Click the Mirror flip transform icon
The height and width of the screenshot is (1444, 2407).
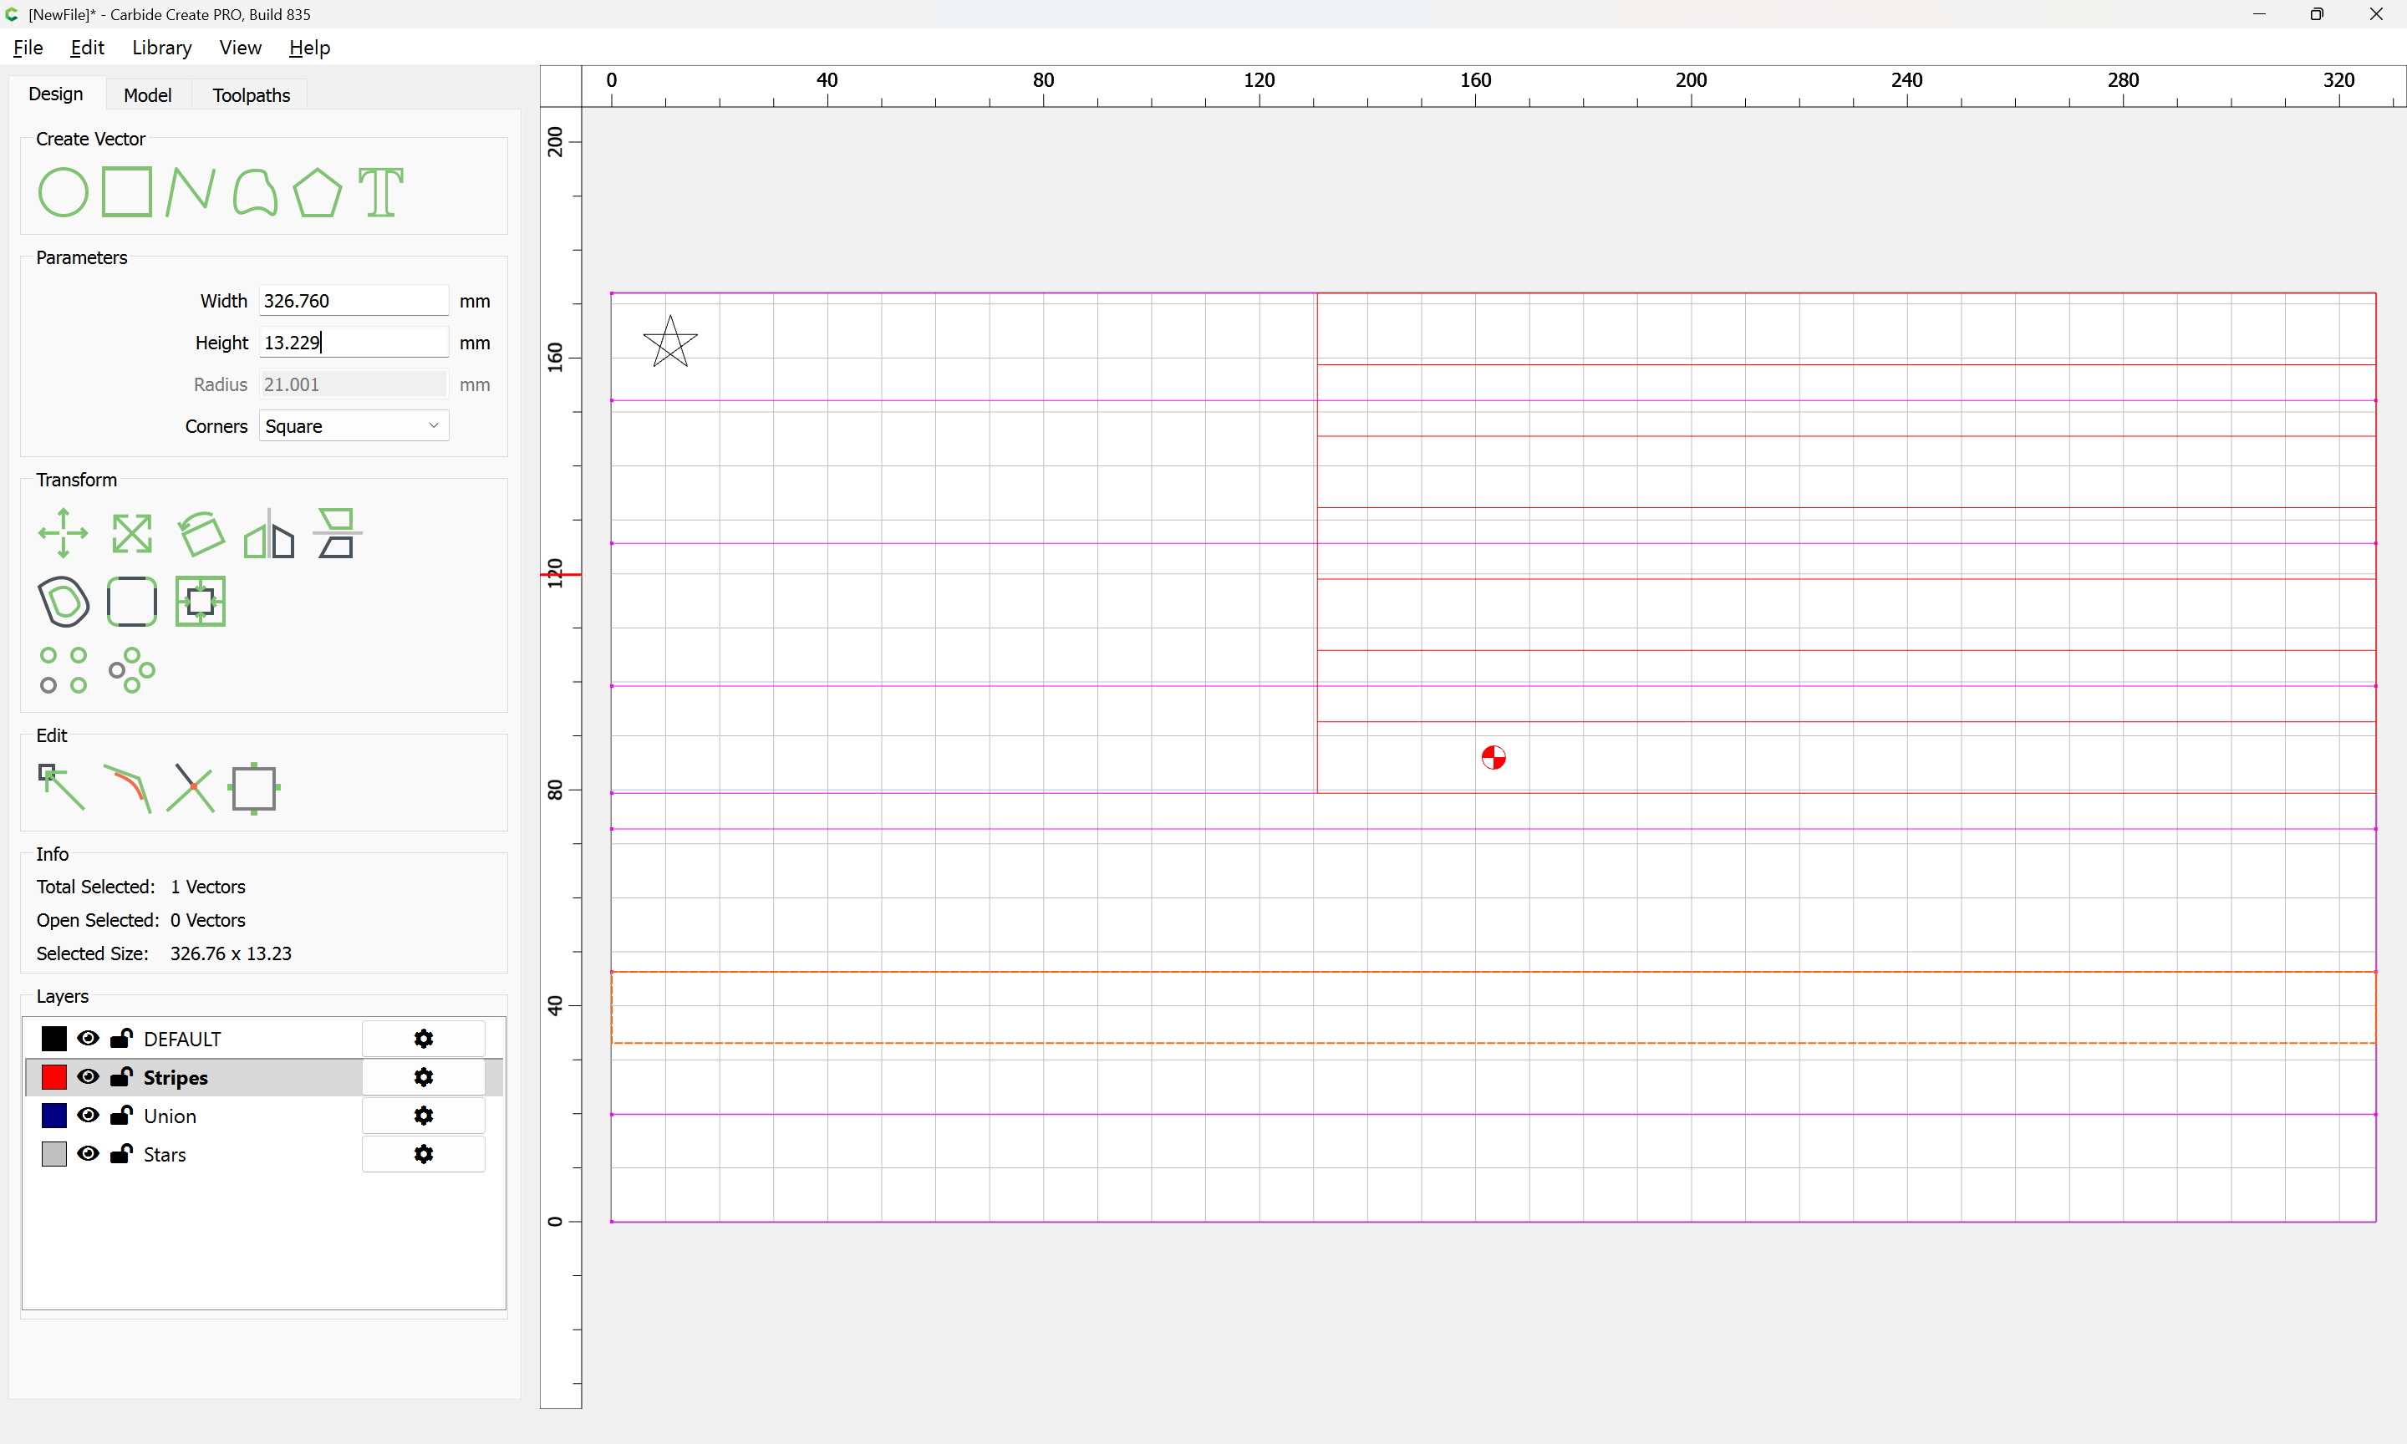tap(268, 533)
